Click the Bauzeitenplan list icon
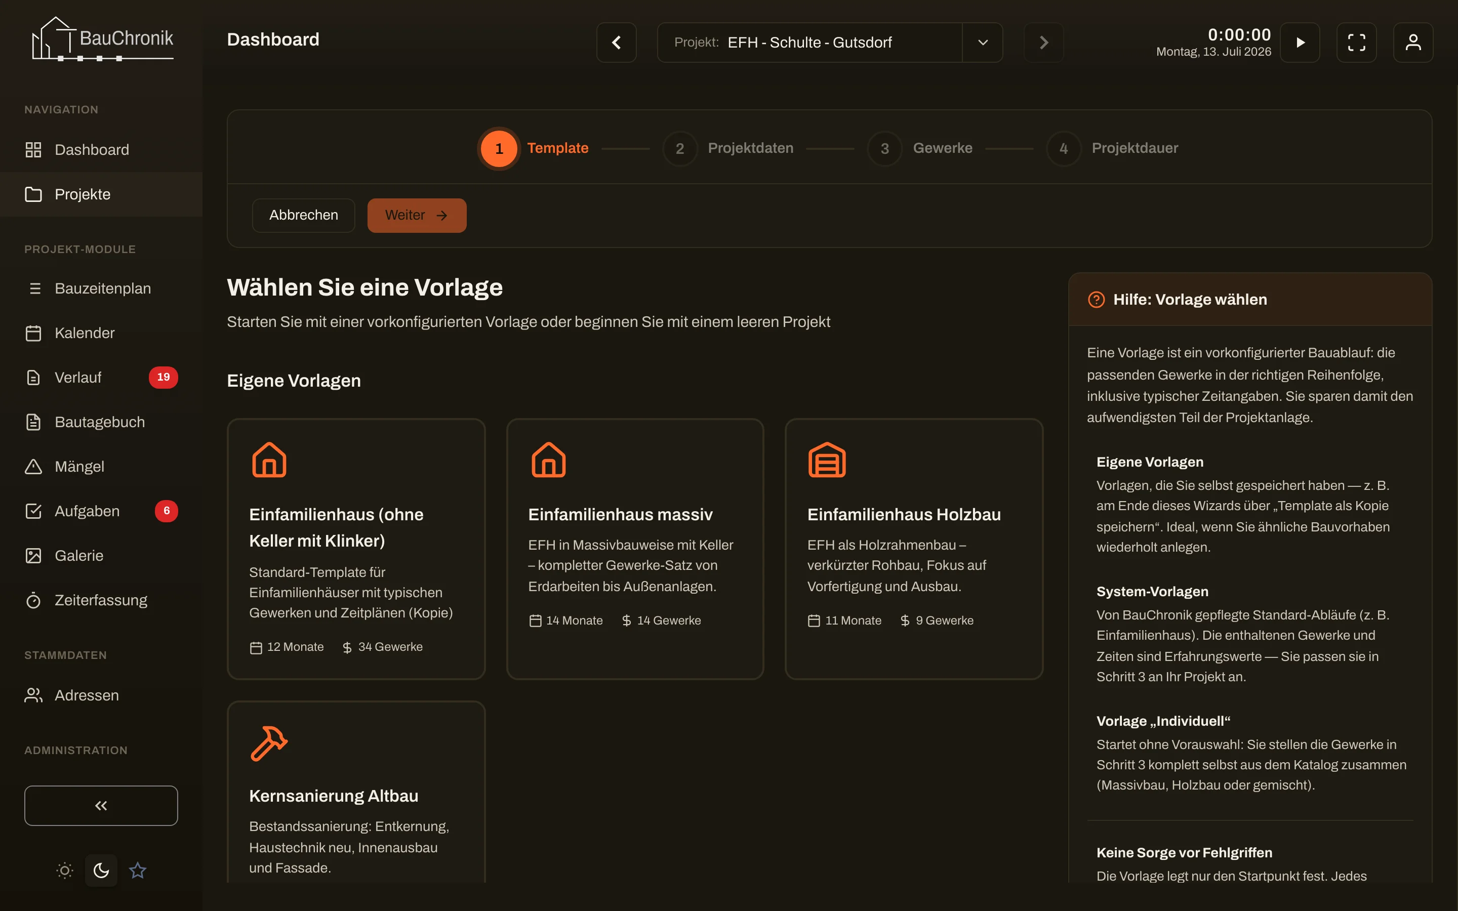Screen dimensions: 1458x911 (35, 288)
